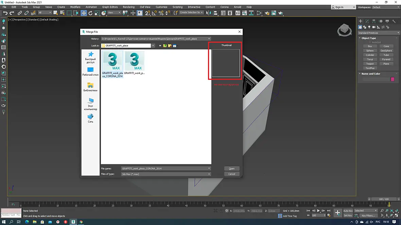Image resolution: width=401 pixels, height=225 pixels.
Task: Select Lights category in Create panel
Action: pyautogui.click(x=369, y=27)
